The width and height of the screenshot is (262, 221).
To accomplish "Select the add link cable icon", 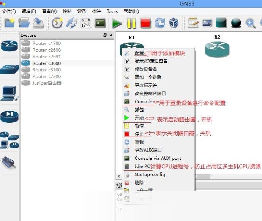I will pyautogui.click(x=9, y=163).
